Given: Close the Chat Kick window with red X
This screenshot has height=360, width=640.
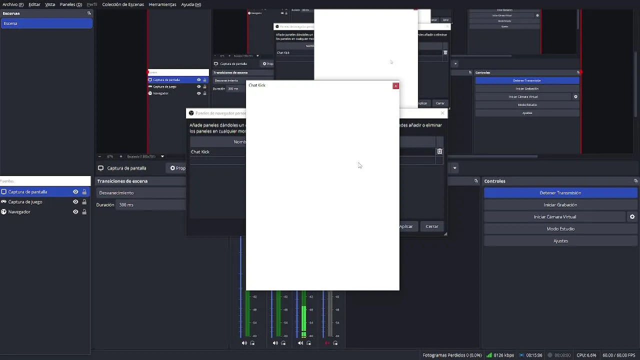Looking at the screenshot, I should click(395, 86).
